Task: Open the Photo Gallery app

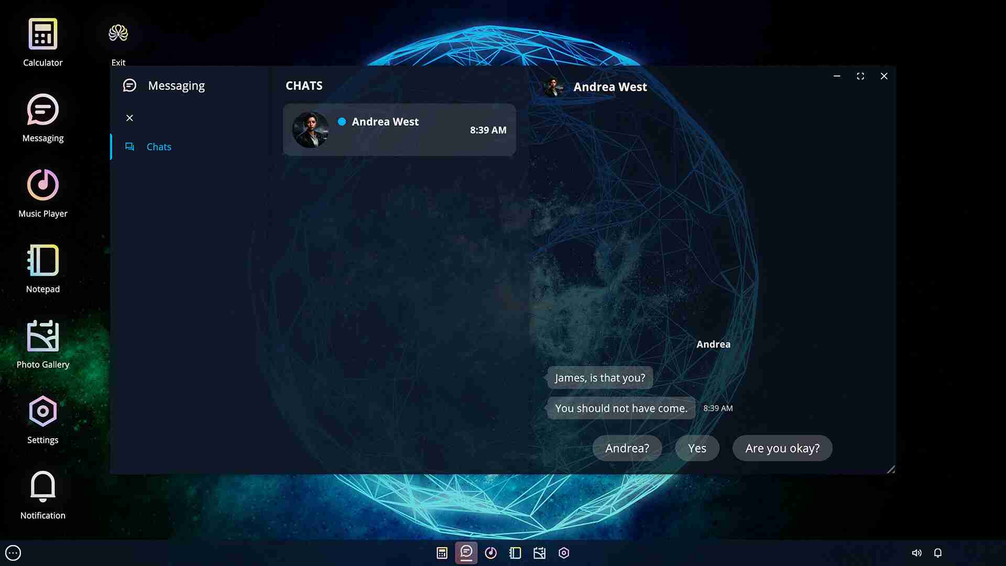Action: tap(43, 343)
